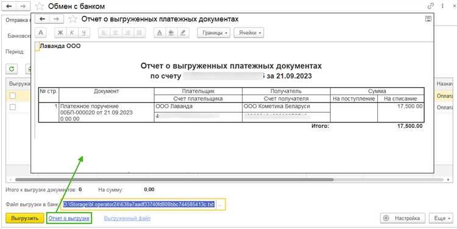Screen dimensions: 457x229
Task: Star the Отчет о выгруженных платежных документах window
Action: point(73,19)
